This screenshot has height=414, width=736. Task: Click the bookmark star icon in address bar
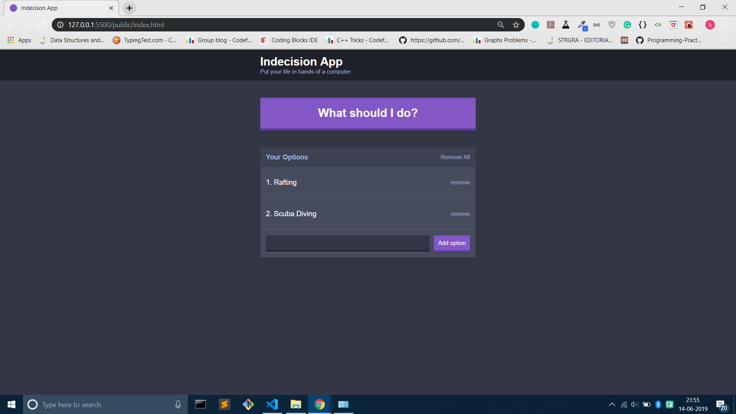[516, 25]
